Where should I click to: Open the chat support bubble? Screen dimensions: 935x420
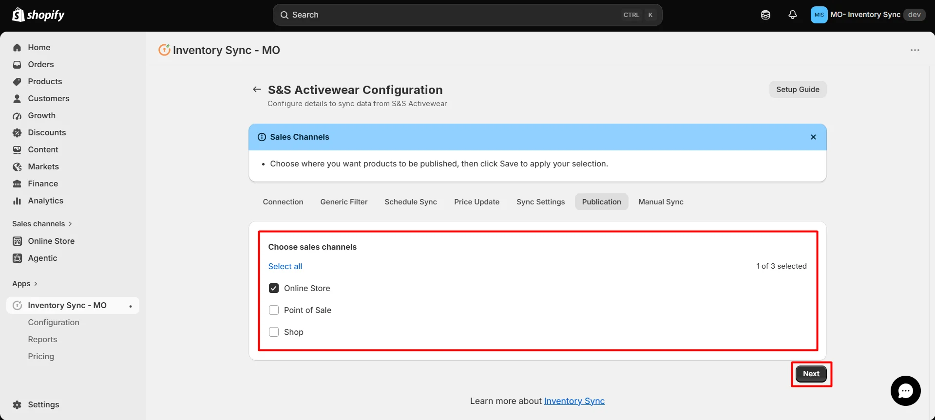[x=905, y=391]
